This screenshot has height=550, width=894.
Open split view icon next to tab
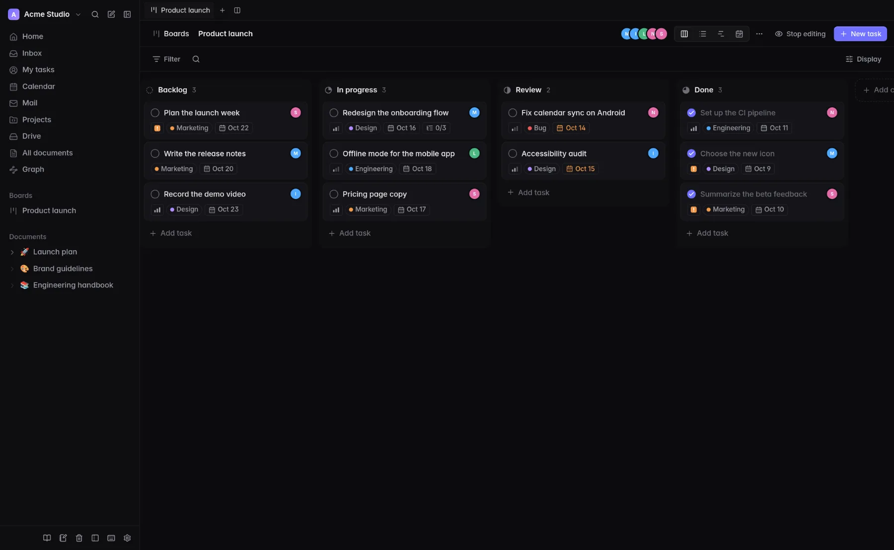pyautogui.click(x=237, y=10)
